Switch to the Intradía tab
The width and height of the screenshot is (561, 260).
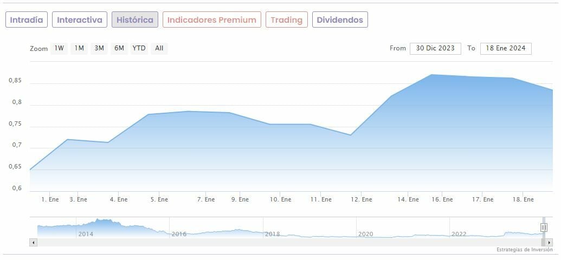click(27, 20)
